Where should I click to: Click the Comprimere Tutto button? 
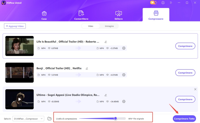tap(184, 119)
